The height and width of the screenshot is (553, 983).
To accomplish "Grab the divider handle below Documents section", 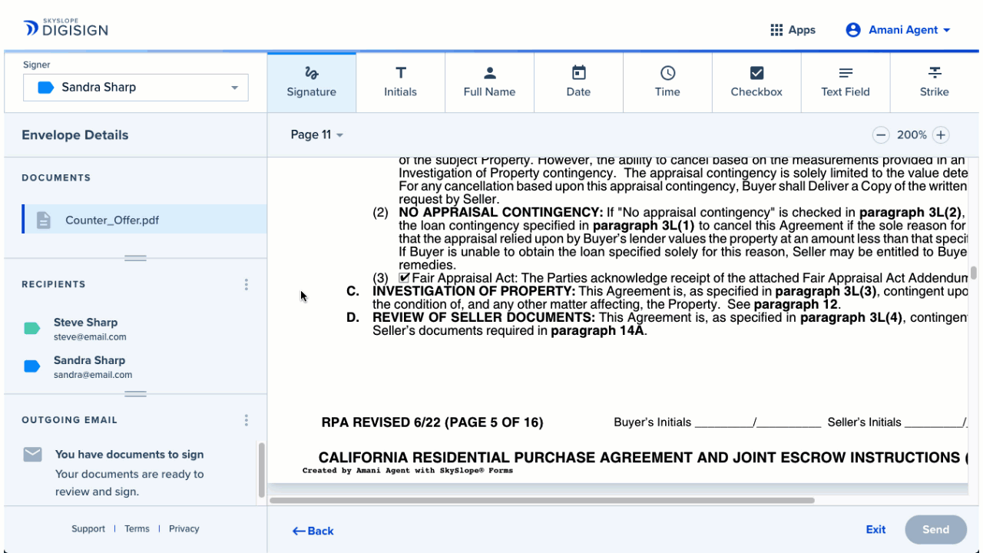I will (x=135, y=258).
